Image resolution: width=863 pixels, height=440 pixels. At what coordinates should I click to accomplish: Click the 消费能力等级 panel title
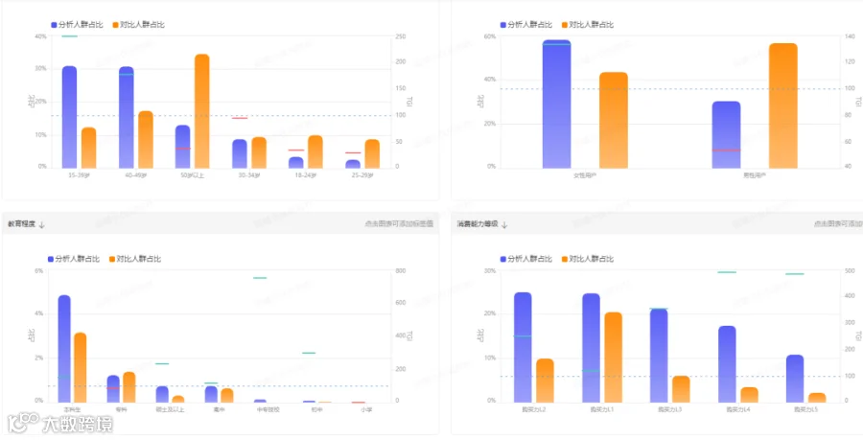[478, 224]
